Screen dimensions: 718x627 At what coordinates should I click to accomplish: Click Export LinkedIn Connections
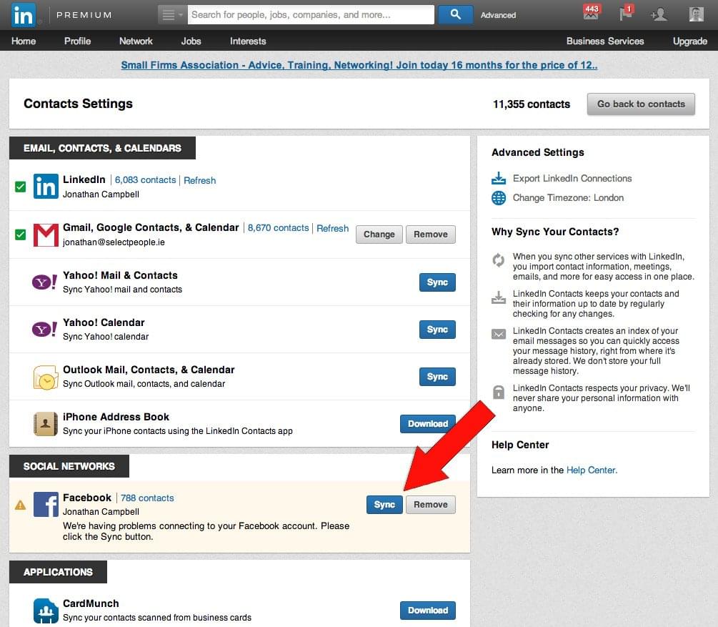tap(572, 178)
